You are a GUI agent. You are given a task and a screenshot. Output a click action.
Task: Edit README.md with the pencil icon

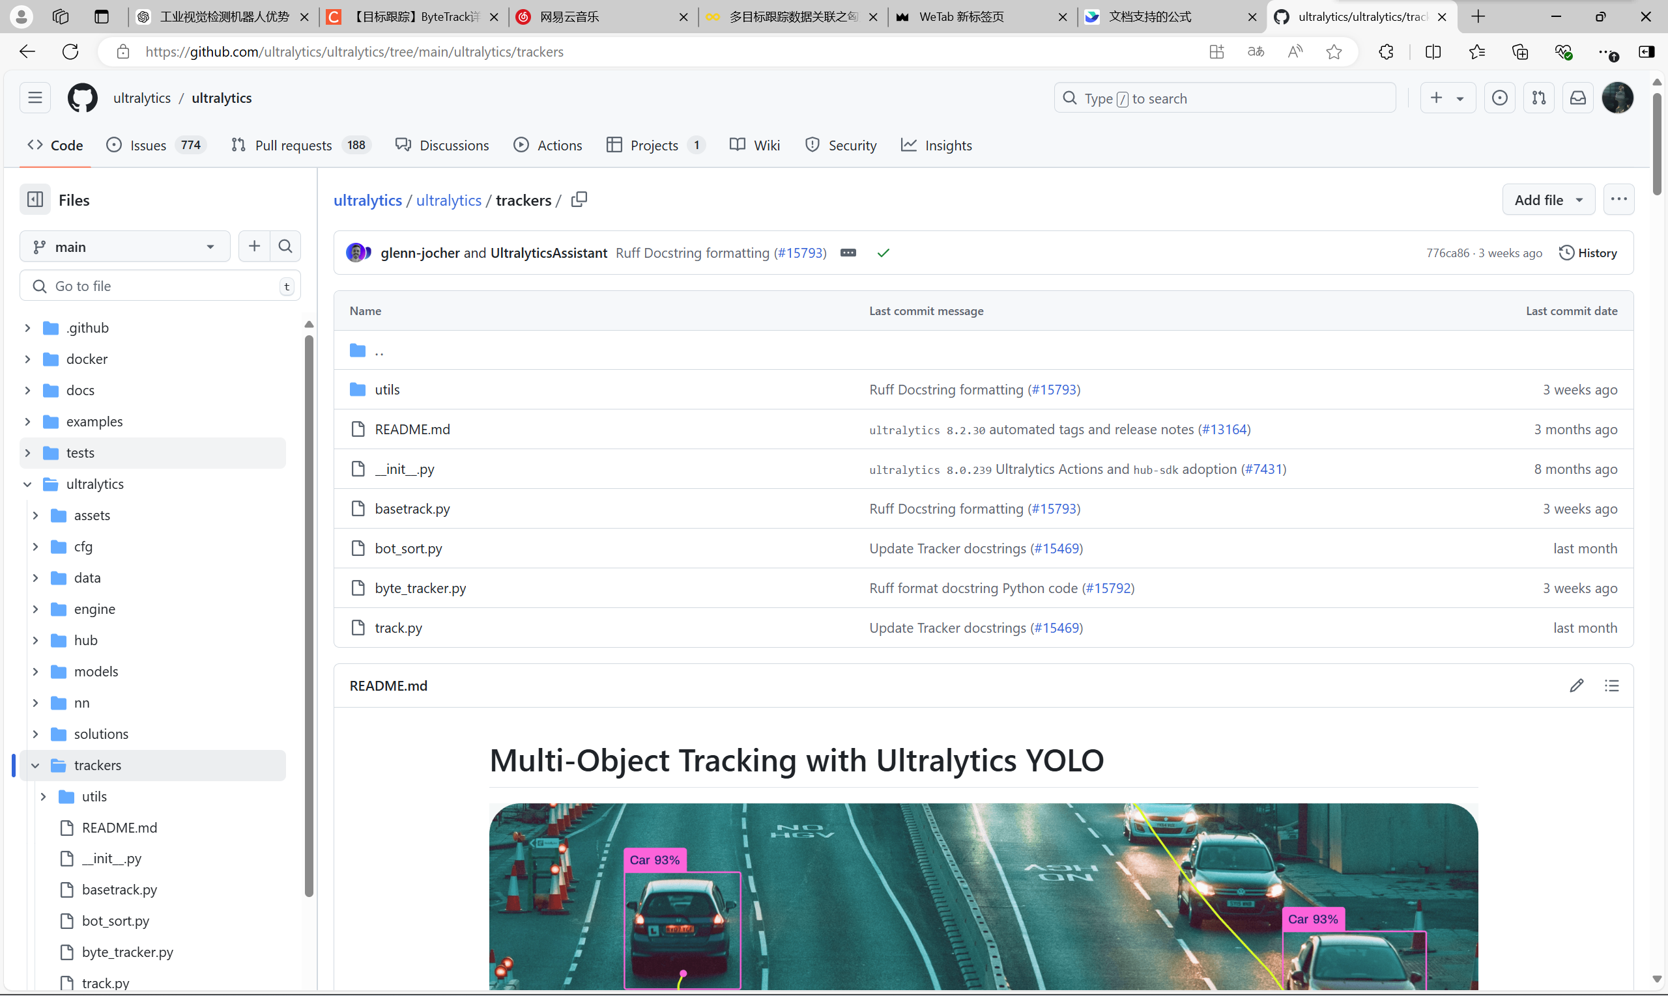point(1577,685)
